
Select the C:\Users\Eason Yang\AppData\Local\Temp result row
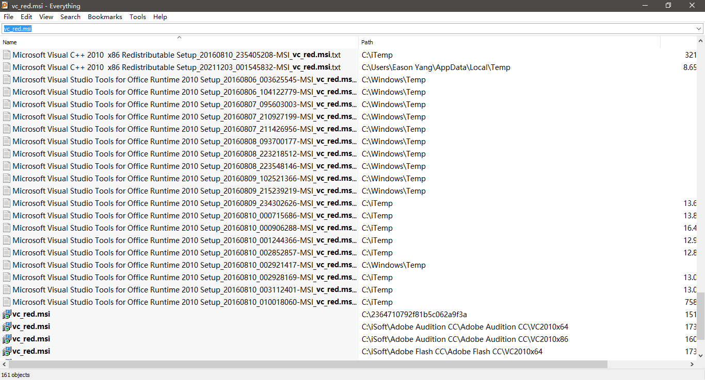tap(348, 67)
